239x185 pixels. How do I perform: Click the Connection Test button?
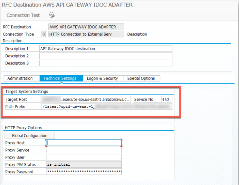click(23, 15)
